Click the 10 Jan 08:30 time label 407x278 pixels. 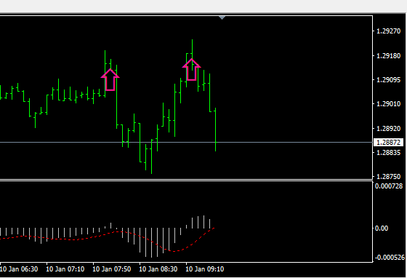coord(158,269)
